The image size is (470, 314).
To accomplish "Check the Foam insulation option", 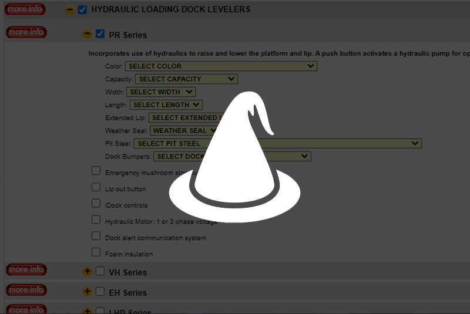I will (96, 252).
